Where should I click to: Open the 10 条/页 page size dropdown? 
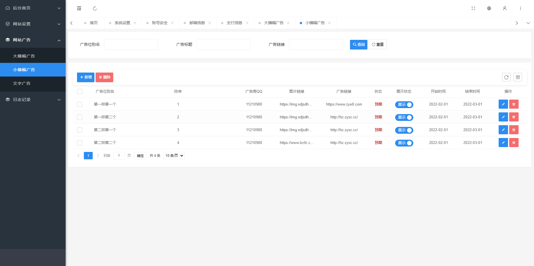174,156
